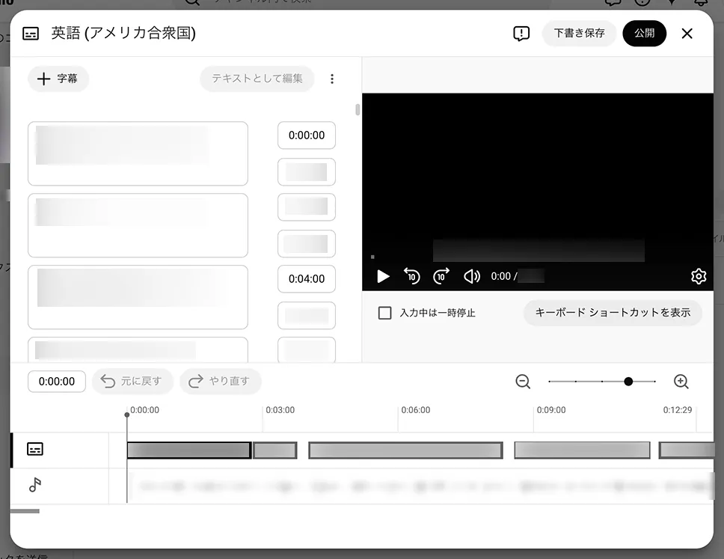724x559 pixels.
Task: Click the timeline horizontal scrollbar thumb
Action: coord(25,511)
